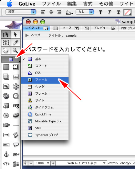Viewport: 135px width, 169px height.
Task: Pick the QuickTime object icon
Action: coord(16,96)
